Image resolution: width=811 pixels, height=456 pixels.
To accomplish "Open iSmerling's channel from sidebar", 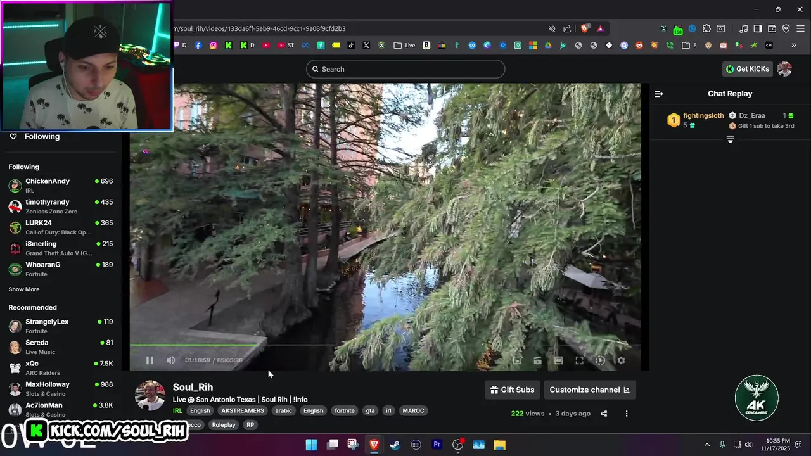I will pos(61,248).
